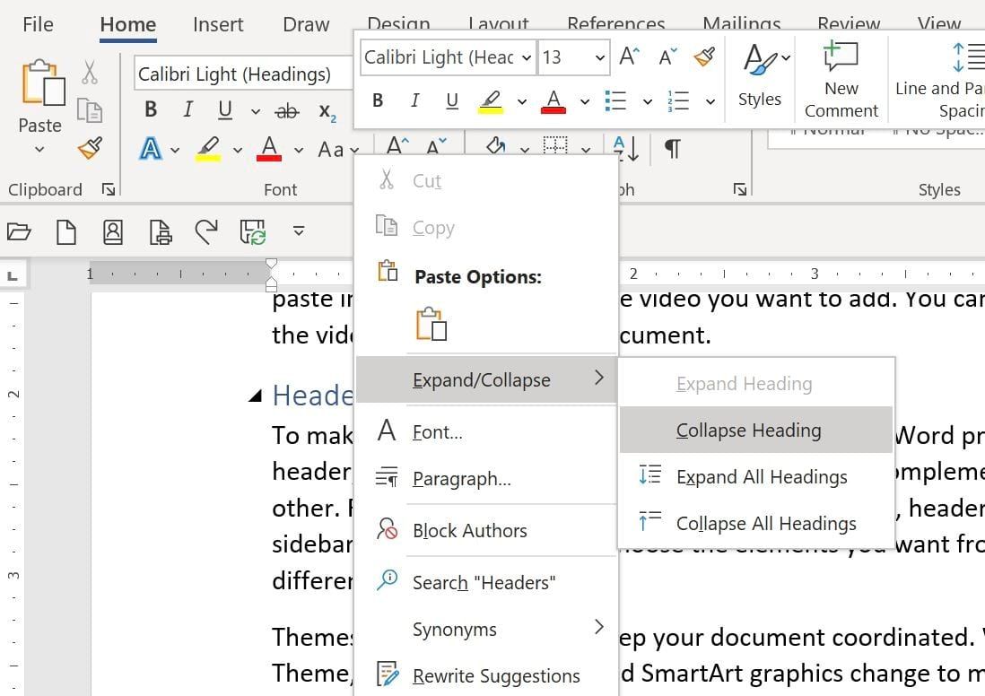This screenshot has height=696, width=985.
Task: Click the red Font Color swatch
Action: 554,100
